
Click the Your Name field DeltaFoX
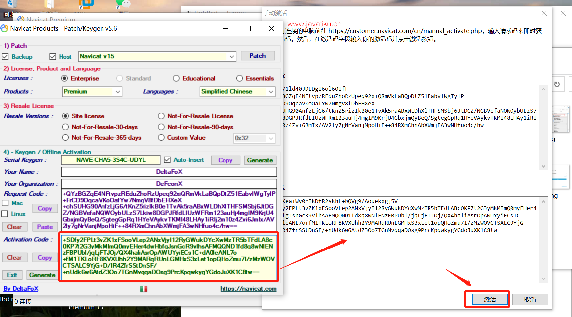[x=169, y=172]
